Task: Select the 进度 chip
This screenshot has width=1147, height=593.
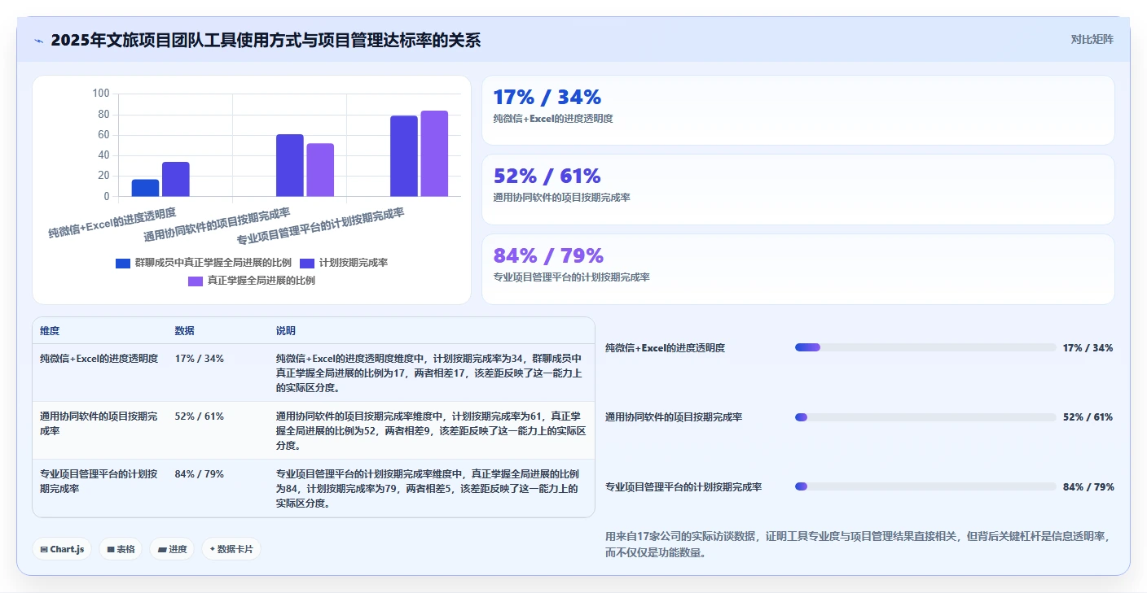Action: (x=172, y=549)
